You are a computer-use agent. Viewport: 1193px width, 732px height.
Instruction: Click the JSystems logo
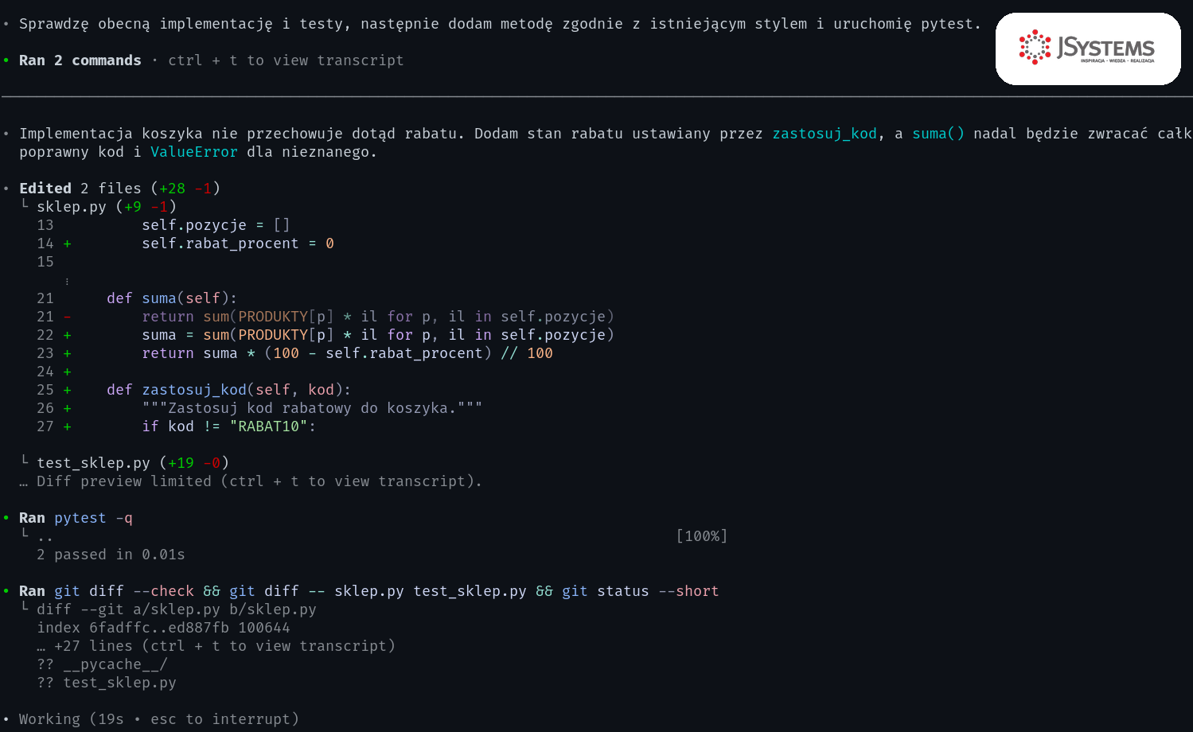click(1087, 49)
